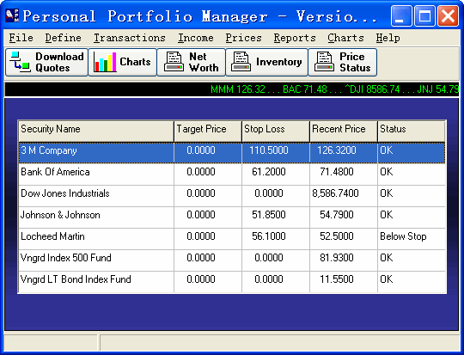Open the Income menu
464x355 pixels.
click(x=196, y=38)
